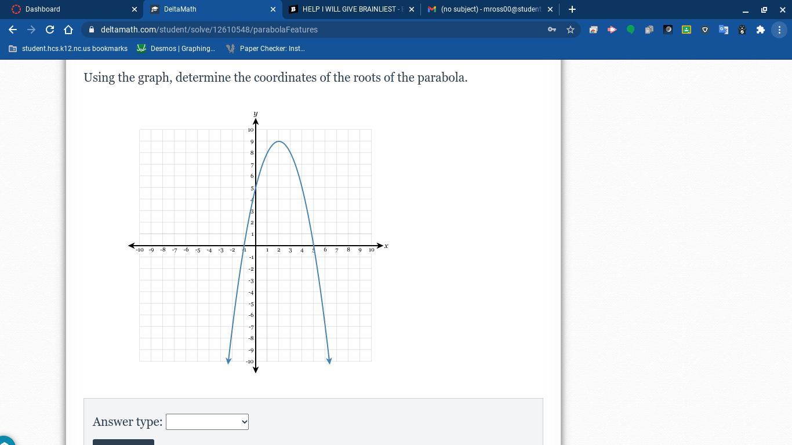Open the student.hcs.k12.nc.us bookmarks folder

pos(68,49)
